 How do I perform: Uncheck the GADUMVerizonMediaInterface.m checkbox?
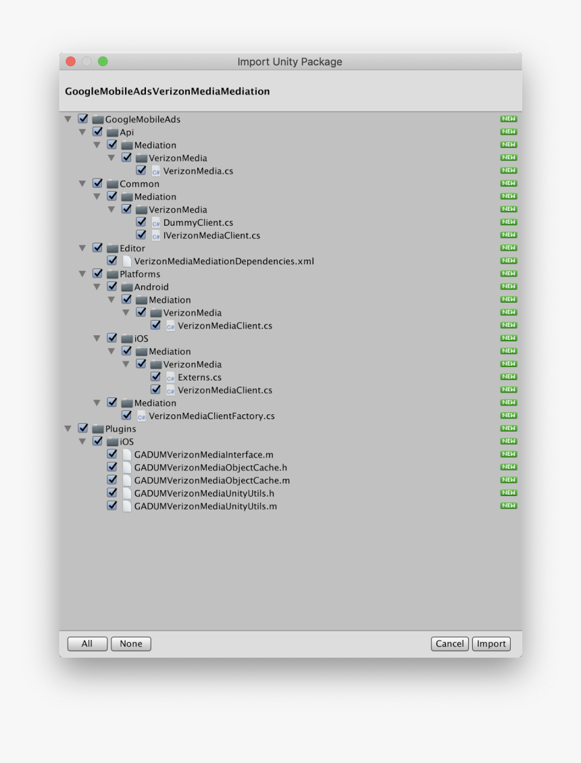[x=112, y=454]
